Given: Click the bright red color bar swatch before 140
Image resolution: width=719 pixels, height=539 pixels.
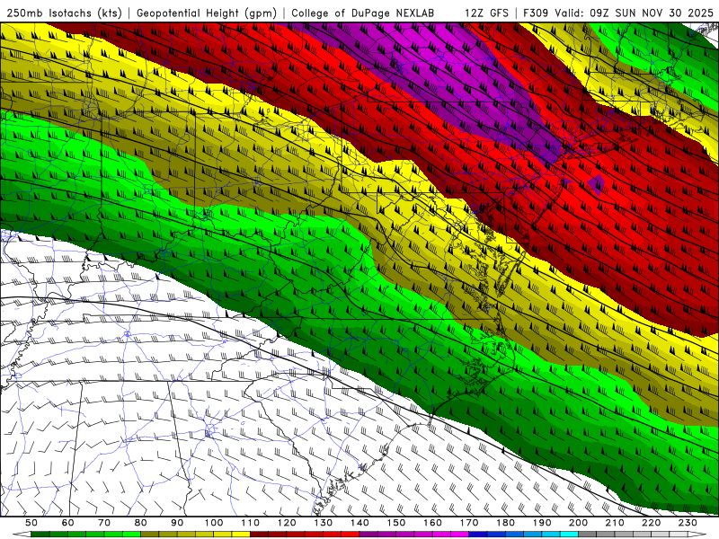Looking at the screenshot, I should tap(351, 534).
